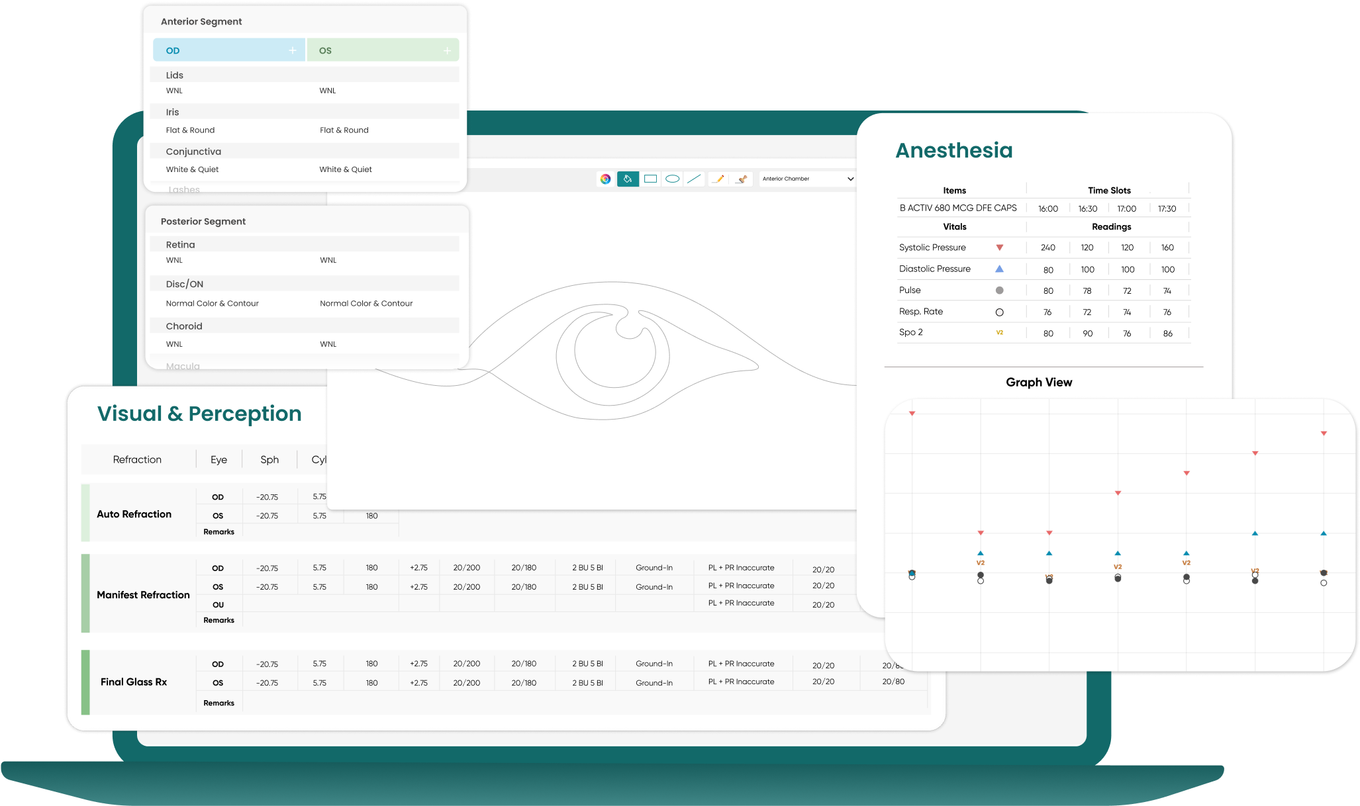The width and height of the screenshot is (1360, 806).
Task: Select the rectangle drawing tool
Action: click(650, 179)
